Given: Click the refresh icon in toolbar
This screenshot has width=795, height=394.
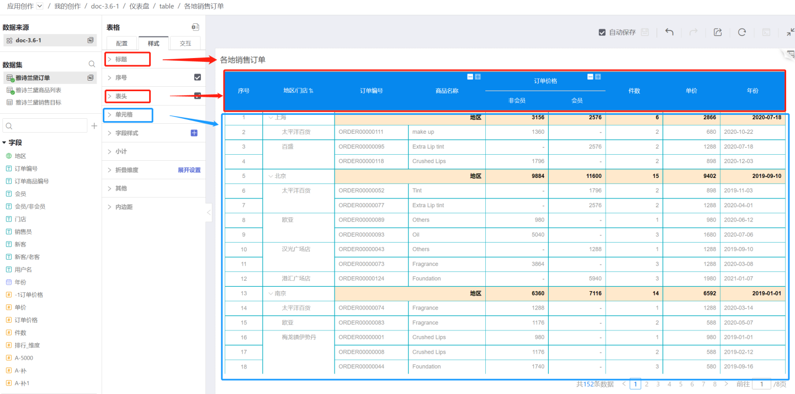Looking at the screenshot, I should click(742, 32).
